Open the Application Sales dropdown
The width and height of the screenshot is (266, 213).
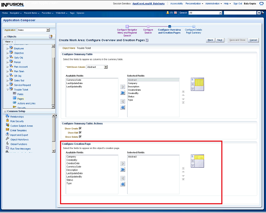pos(48,30)
